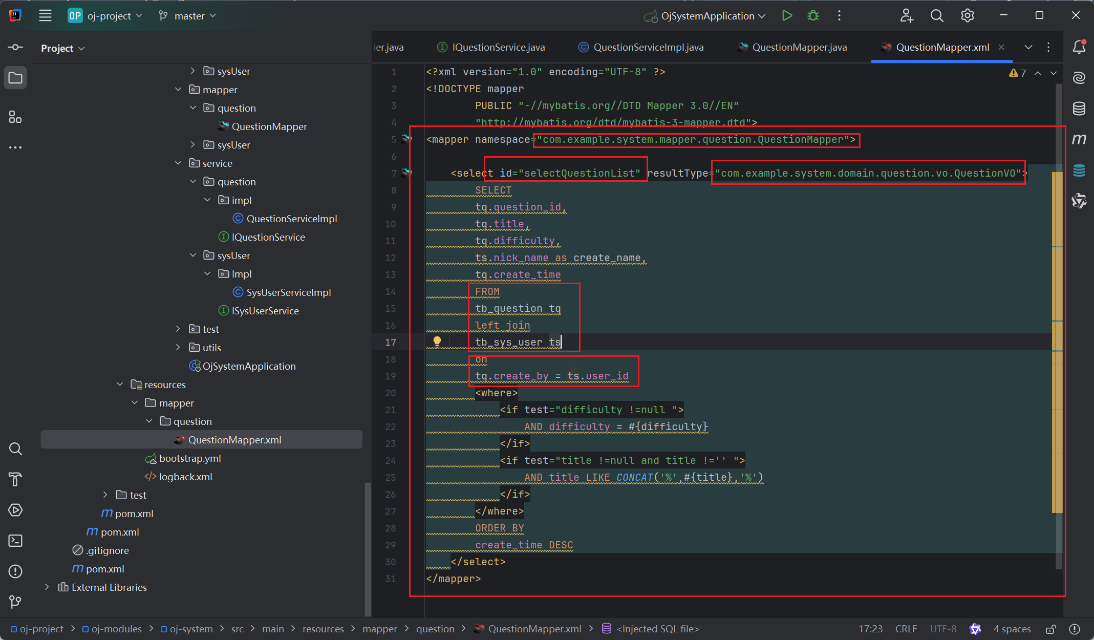Open the Commit tool window icon

pyautogui.click(x=15, y=47)
